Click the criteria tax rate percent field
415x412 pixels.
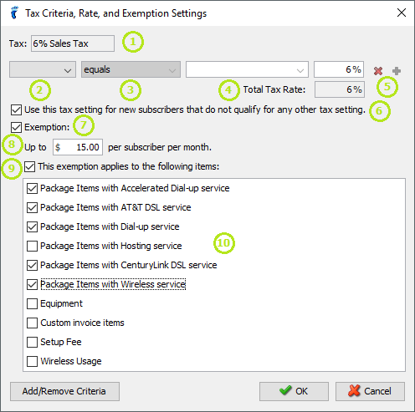click(339, 69)
